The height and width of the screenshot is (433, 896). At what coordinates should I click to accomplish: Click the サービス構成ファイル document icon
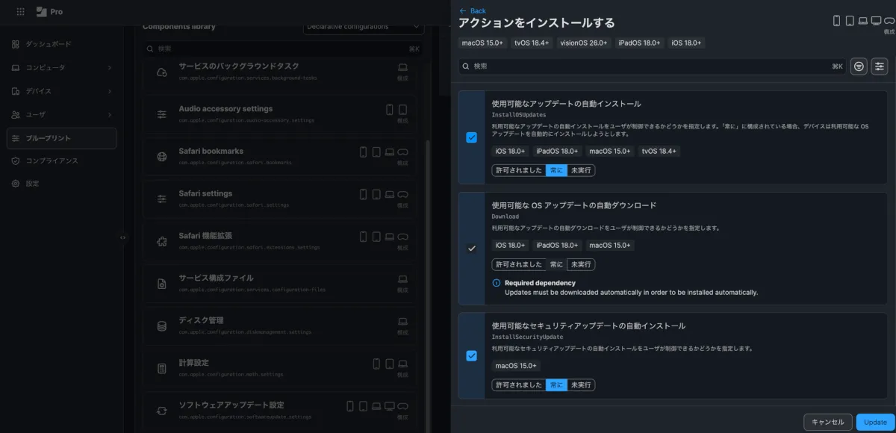pyautogui.click(x=161, y=284)
